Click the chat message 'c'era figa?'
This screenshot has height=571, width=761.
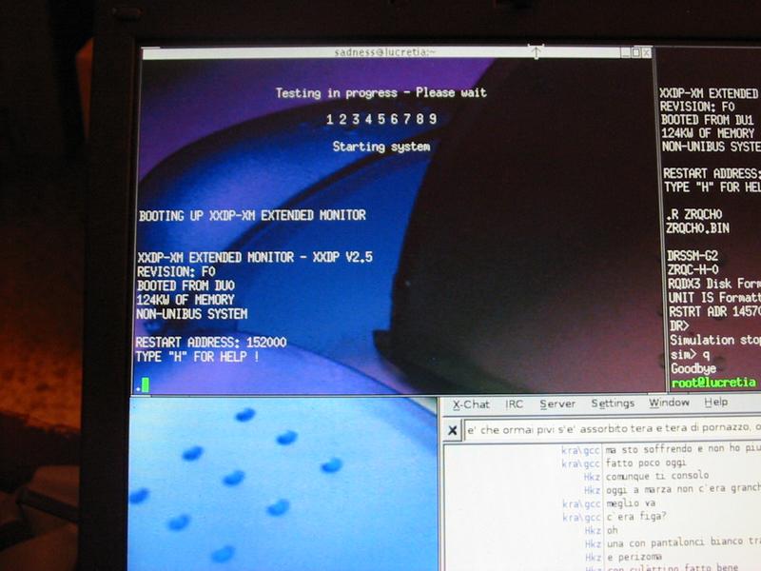[636, 517]
